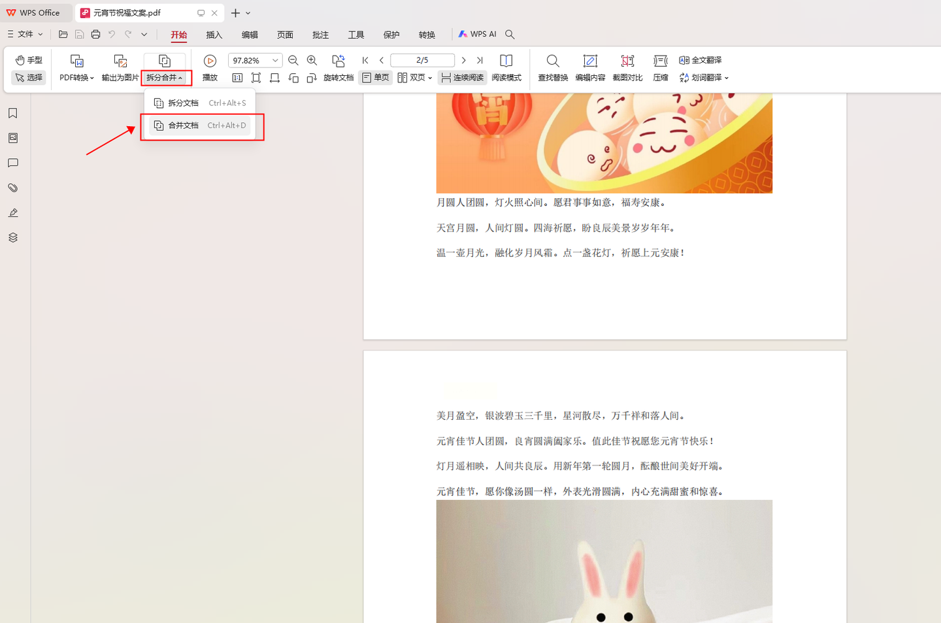
Task: Enable 单页 single page view
Action: pyautogui.click(x=376, y=78)
